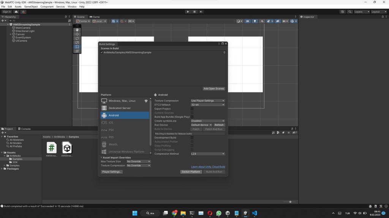Open Visual Studio Code from taskbar
Image resolution: width=389 pixels, height=218 pixels.
(x=255, y=213)
